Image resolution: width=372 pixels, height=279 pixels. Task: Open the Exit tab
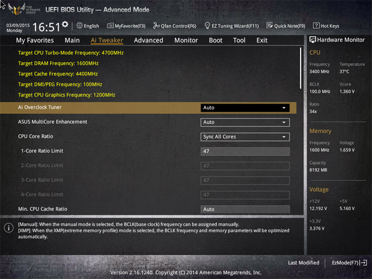(262, 40)
